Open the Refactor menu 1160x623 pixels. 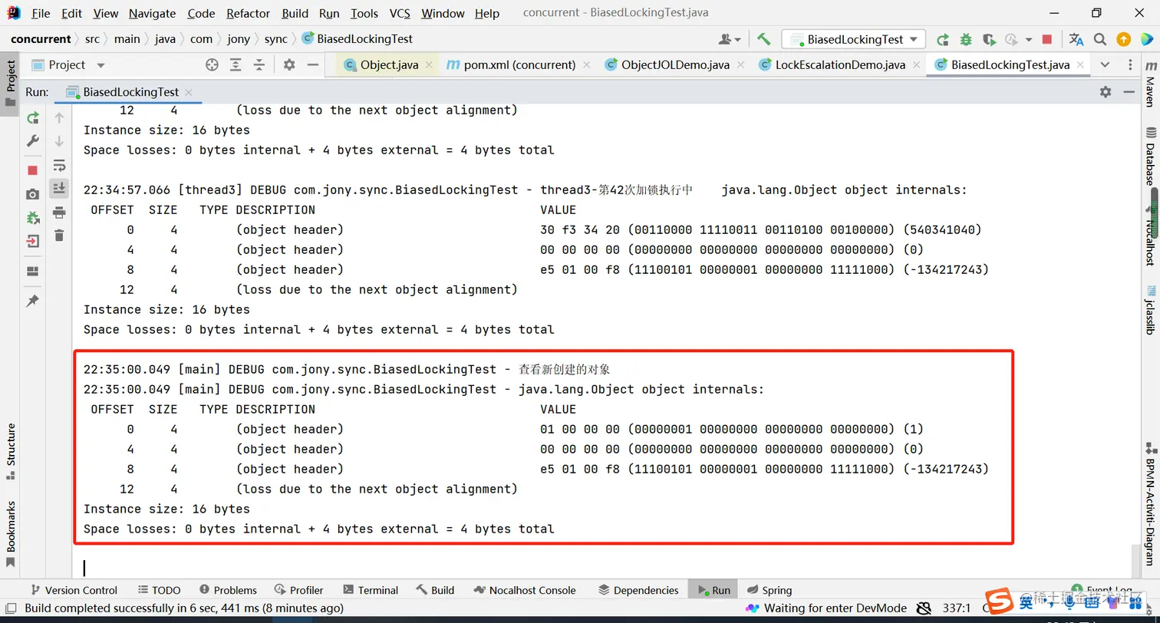249,13
